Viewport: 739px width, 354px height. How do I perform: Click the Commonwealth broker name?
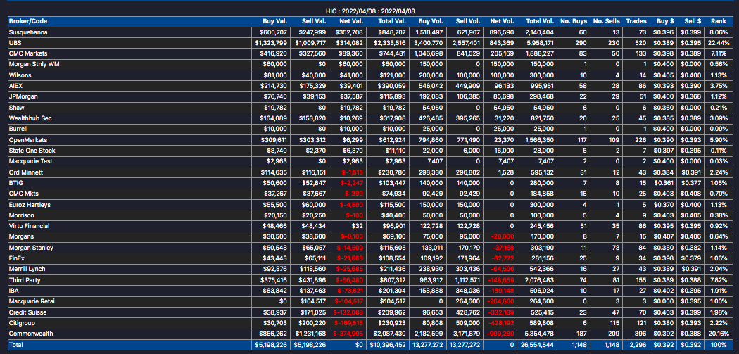(x=31, y=334)
